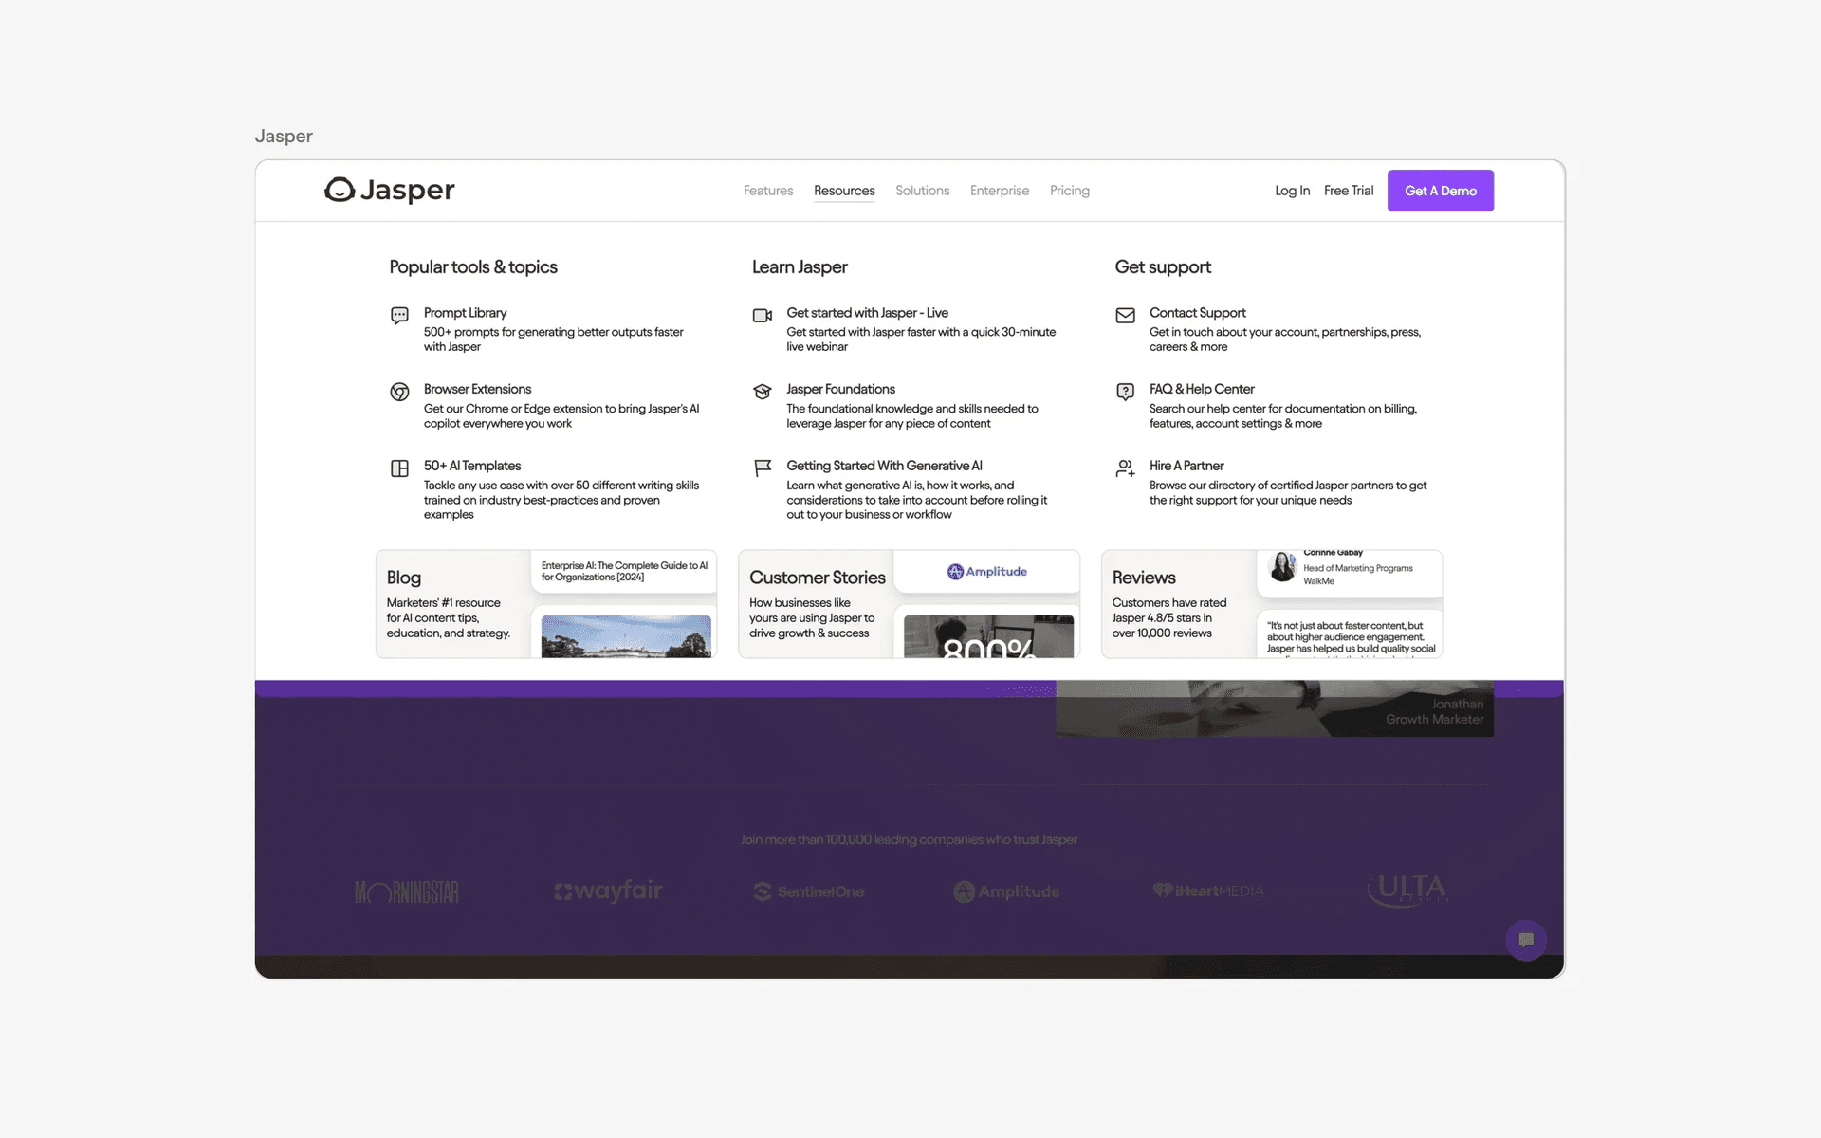Click the FAQ & Help Center question icon
Screen dimensions: 1821x1138
pyautogui.click(x=1125, y=392)
